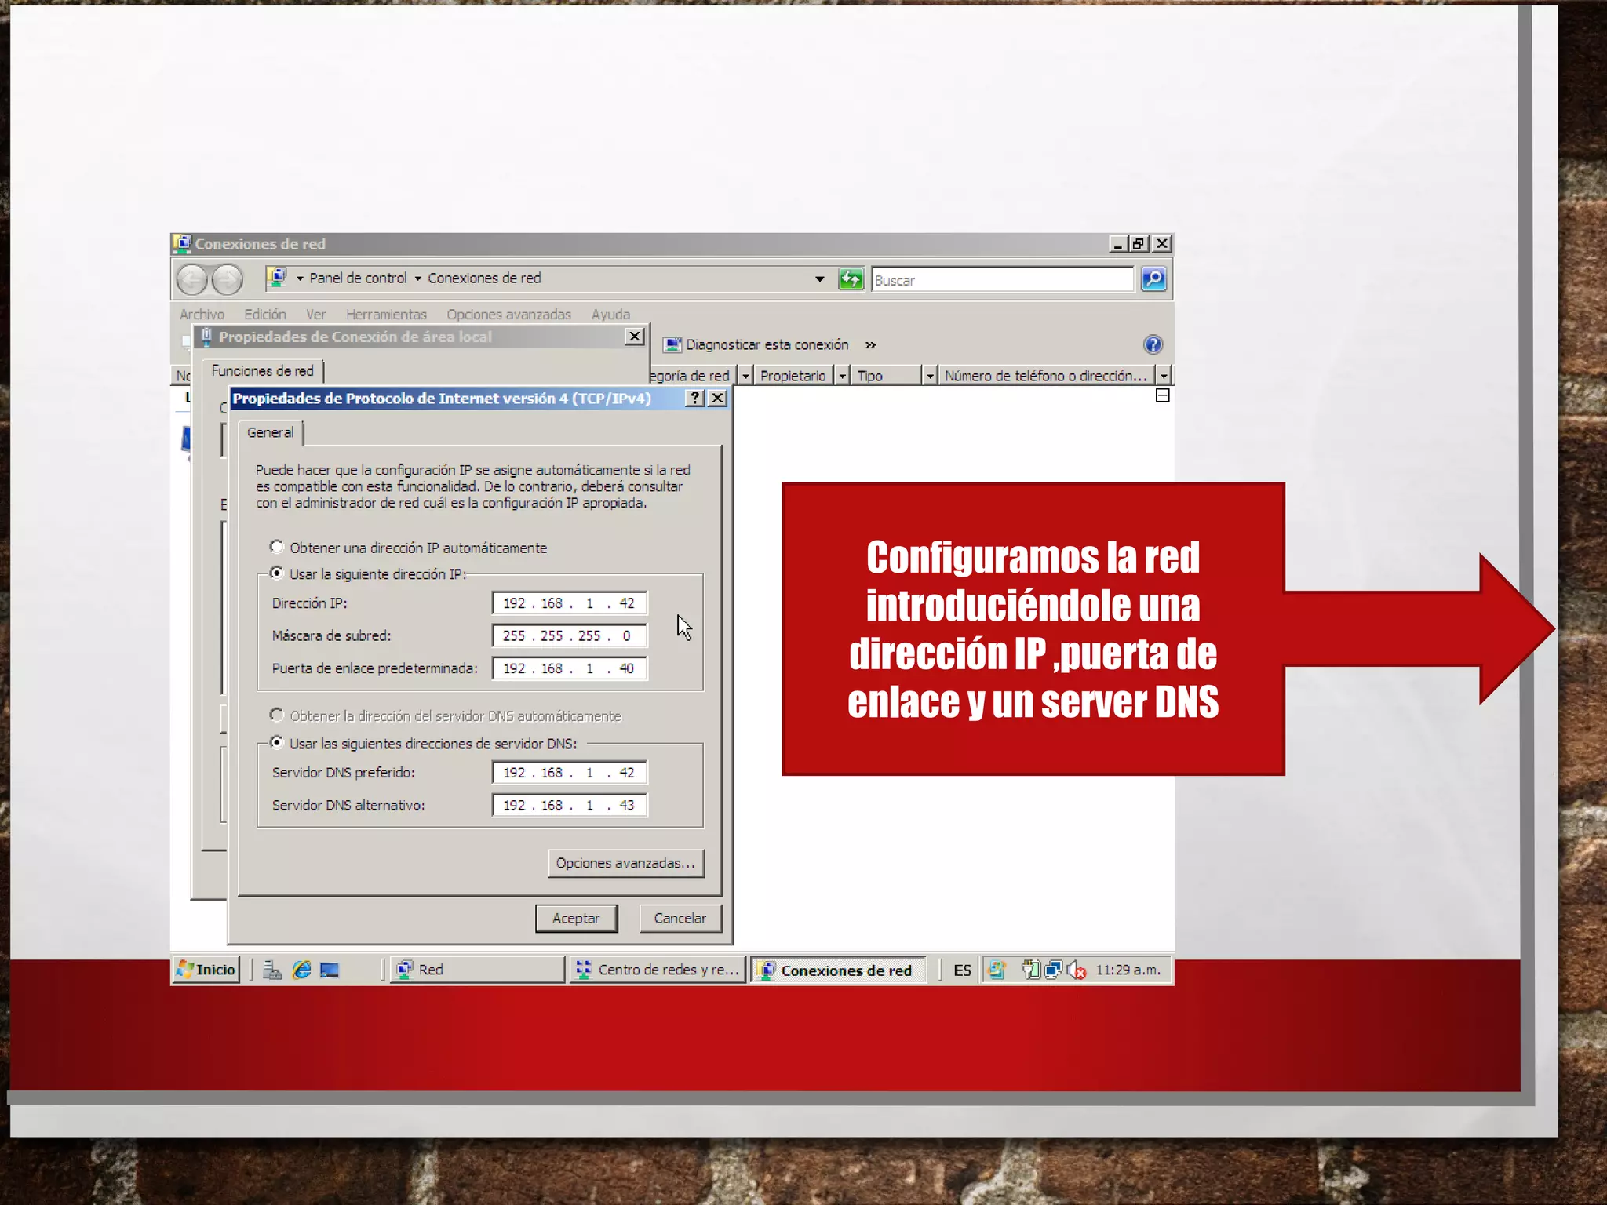1607x1205 pixels.
Task: Open Propietario column dropdown arrow
Action: click(x=842, y=376)
